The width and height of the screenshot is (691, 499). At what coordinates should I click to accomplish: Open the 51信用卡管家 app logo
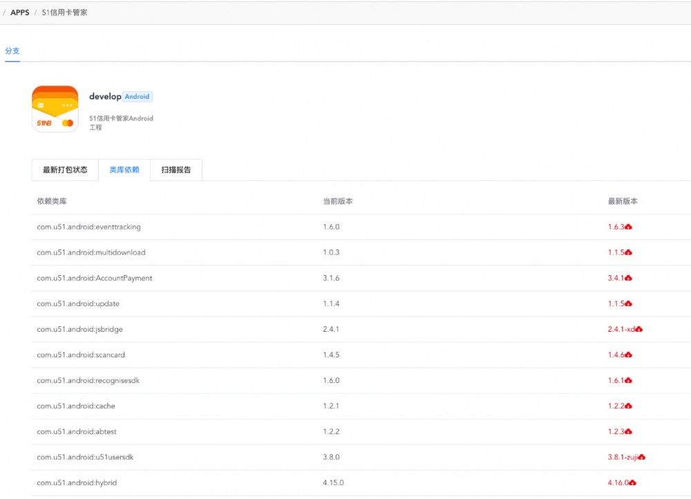click(x=55, y=108)
